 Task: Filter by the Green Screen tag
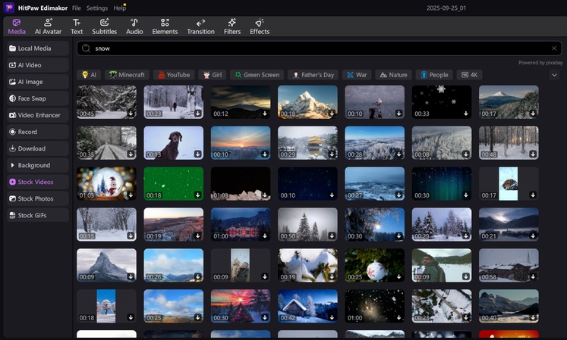click(x=257, y=75)
